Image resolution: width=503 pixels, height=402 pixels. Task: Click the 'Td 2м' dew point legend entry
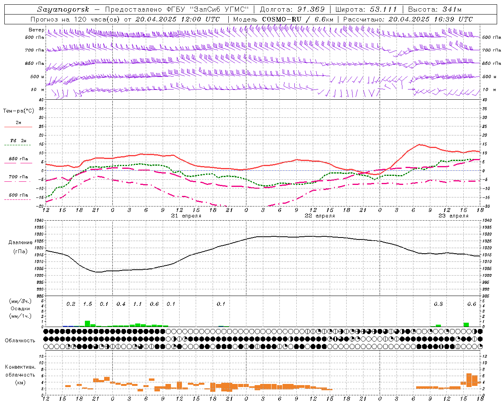pyautogui.click(x=18, y=141)
